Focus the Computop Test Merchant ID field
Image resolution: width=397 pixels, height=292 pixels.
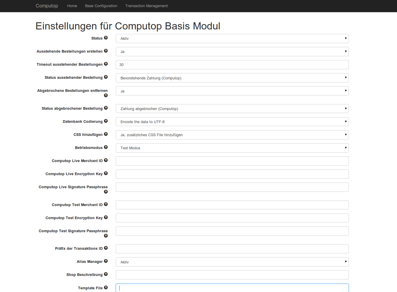pos(232,205)
